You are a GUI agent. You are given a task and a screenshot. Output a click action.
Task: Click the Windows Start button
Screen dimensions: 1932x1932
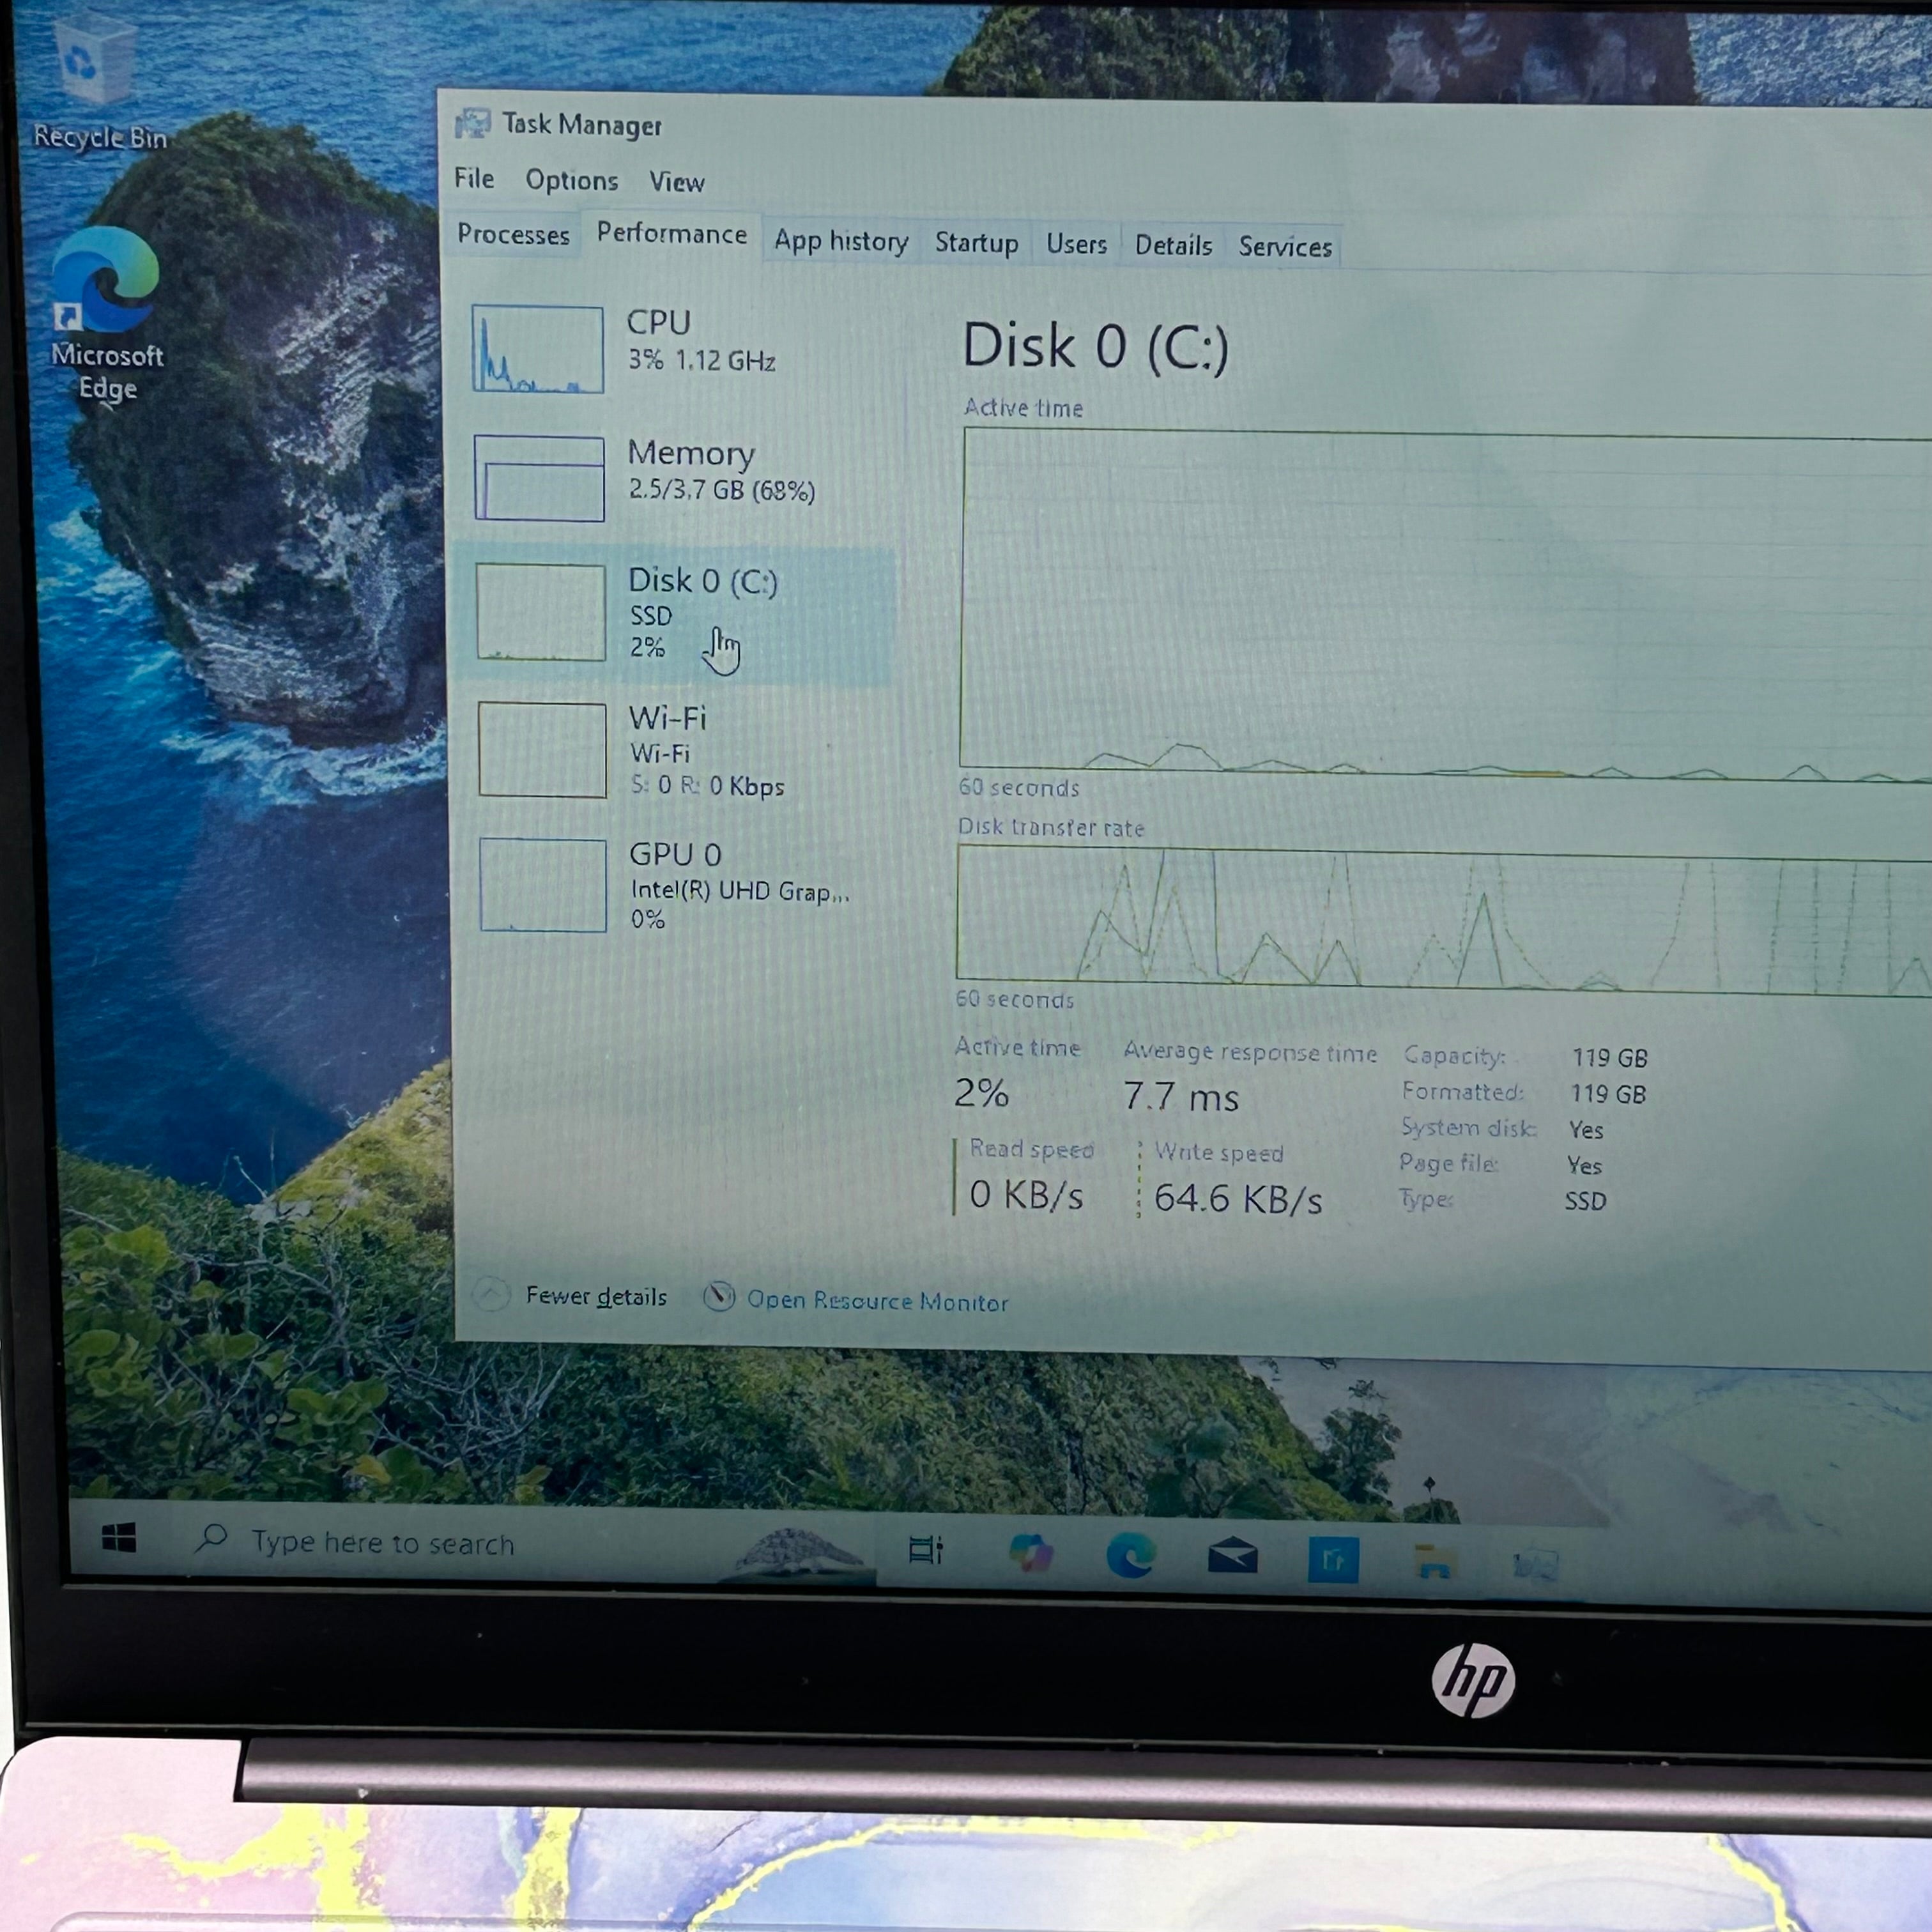pos(119,1538)
